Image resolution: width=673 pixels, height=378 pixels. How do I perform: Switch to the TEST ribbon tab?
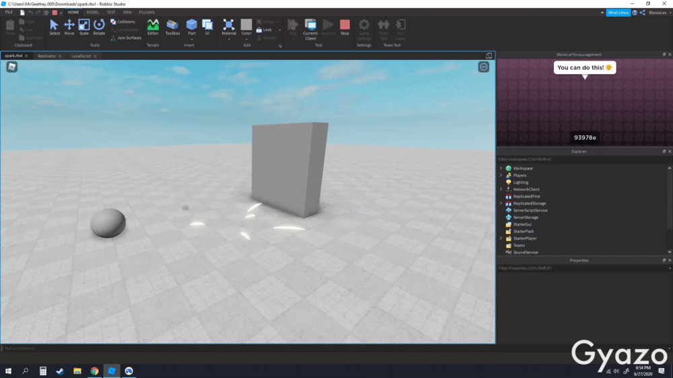111,12
